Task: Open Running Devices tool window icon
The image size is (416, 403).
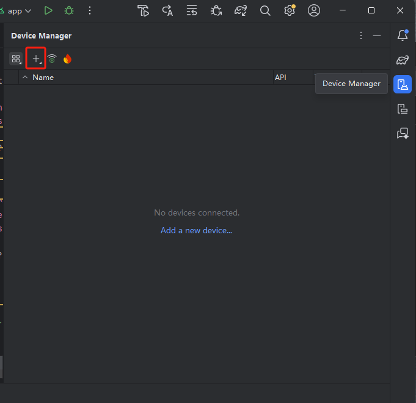Action: click(403, 109)
